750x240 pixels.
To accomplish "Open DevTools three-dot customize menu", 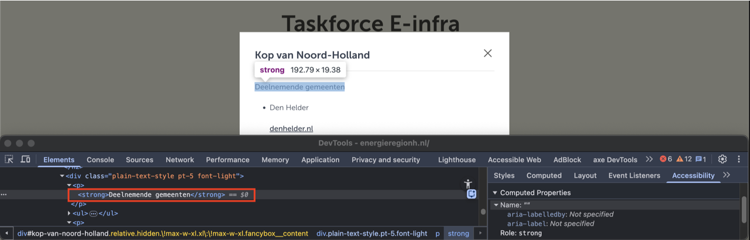I will tap(739, 159).
